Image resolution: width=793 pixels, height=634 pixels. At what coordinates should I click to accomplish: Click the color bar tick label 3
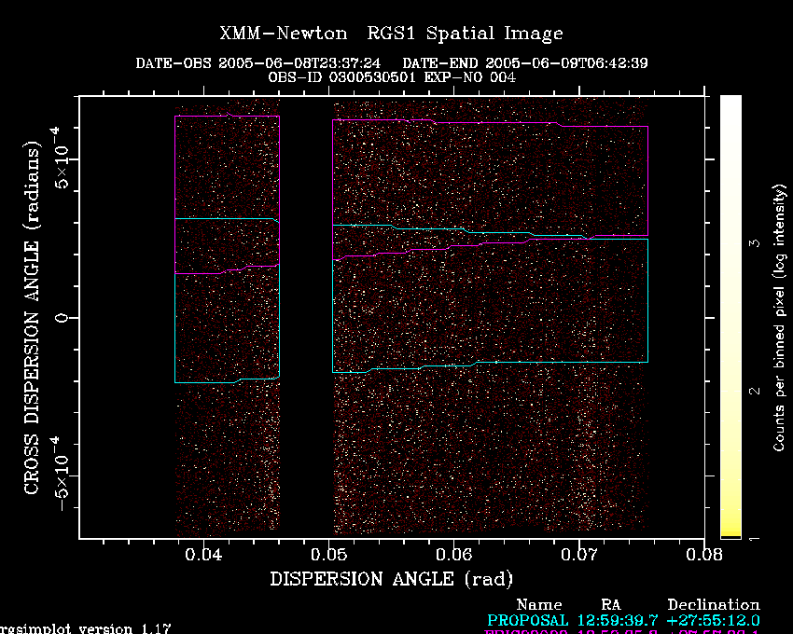click(x=755, y=243)
